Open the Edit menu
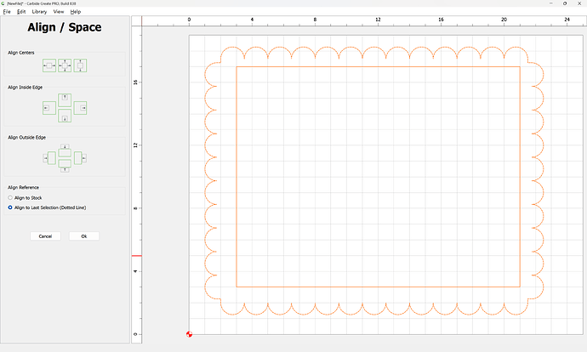The width and height of the screenshot is (587, 352). click(x=20, y=12)
